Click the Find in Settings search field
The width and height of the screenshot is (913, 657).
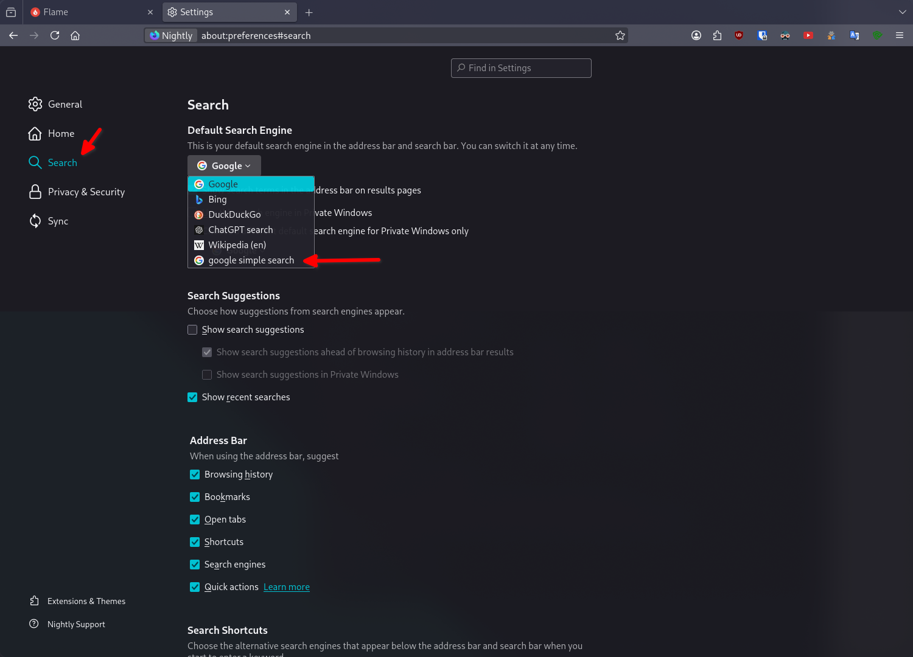tap(521, 68)
